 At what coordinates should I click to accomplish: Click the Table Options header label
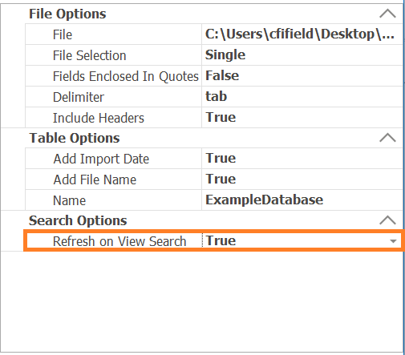[75, 138]
